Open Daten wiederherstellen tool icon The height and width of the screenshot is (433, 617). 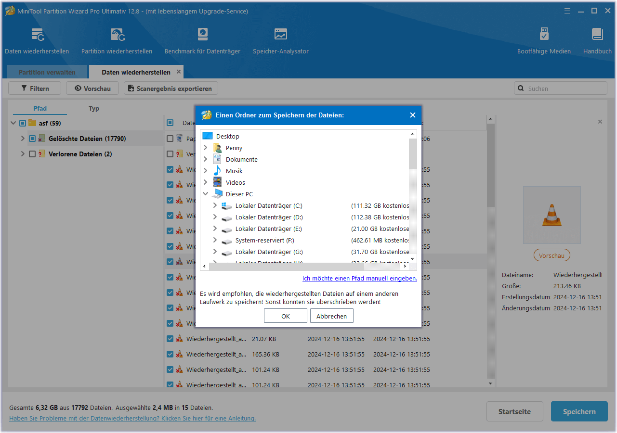click(x=38, y=35)
